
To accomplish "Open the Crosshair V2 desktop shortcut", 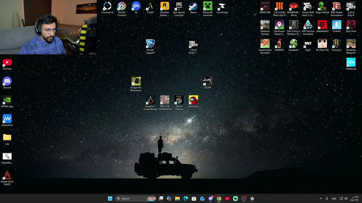I will coord(107,8).
